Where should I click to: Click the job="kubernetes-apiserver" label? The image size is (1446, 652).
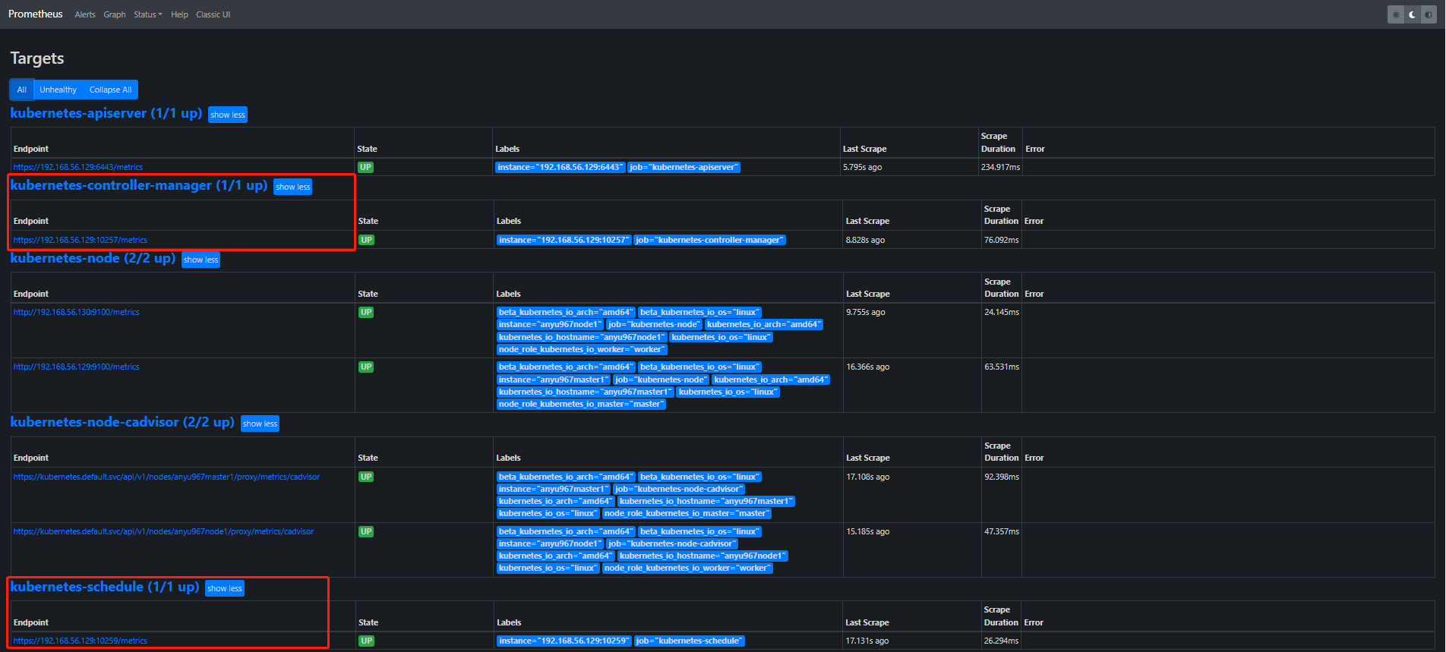click(684, 167)
